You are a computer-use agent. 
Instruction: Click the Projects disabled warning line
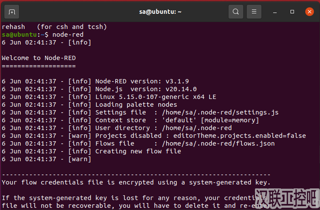(200, 136)
